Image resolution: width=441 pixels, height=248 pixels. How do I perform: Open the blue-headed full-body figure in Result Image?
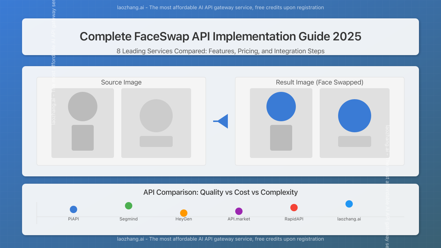tap(281, 123)
